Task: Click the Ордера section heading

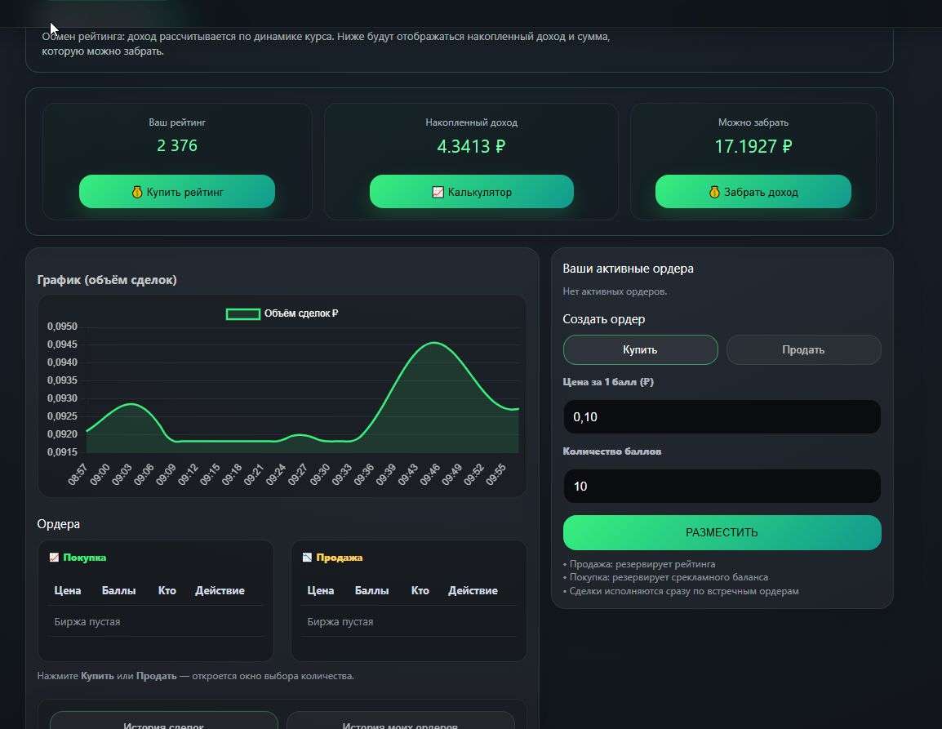Action: tap(58, 524)
